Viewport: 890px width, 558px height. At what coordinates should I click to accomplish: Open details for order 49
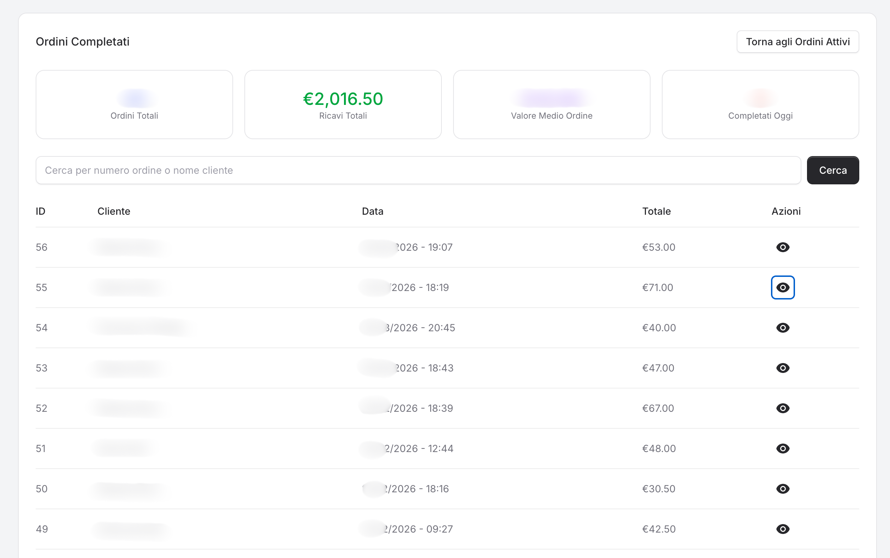pos(783,529)
